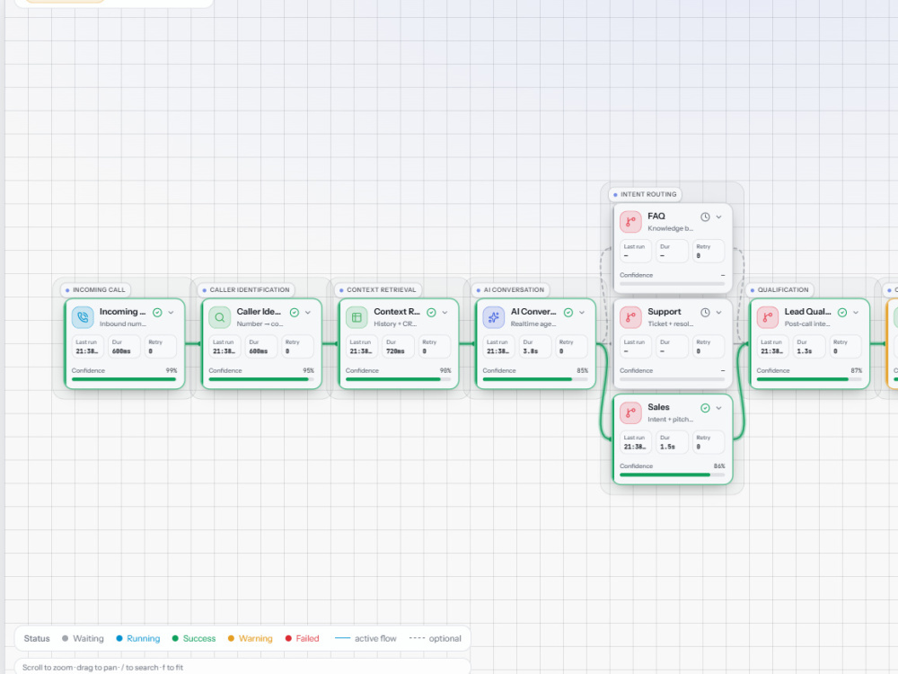This screenshot has height=674, width=898.
Task: Click the AI Conver node 85% confidence bar
Action: pos(535,379)
